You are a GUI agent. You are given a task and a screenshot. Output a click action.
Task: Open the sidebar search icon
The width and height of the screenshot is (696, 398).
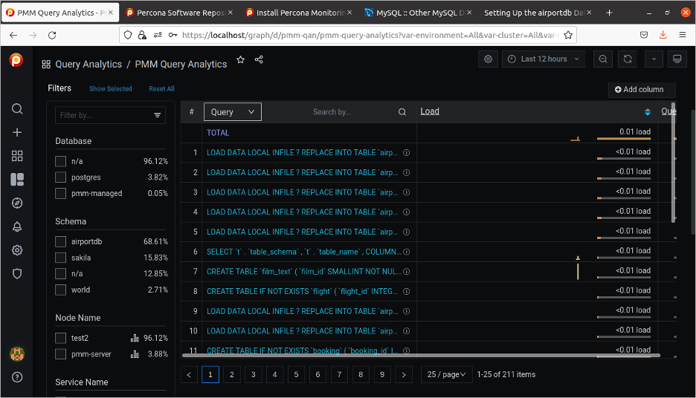[x=17, y=108]
